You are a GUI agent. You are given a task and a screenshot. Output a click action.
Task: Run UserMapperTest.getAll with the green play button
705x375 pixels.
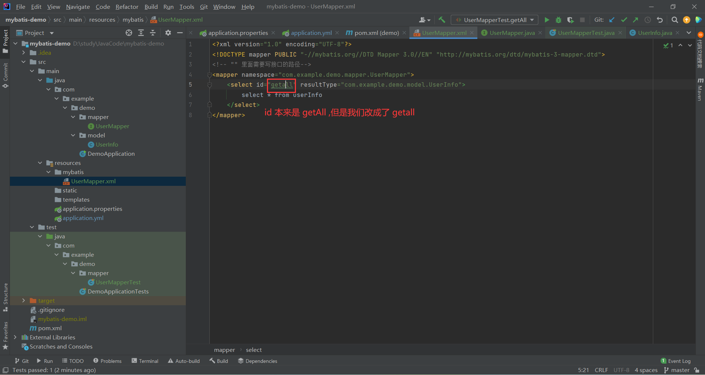[547, 20]
